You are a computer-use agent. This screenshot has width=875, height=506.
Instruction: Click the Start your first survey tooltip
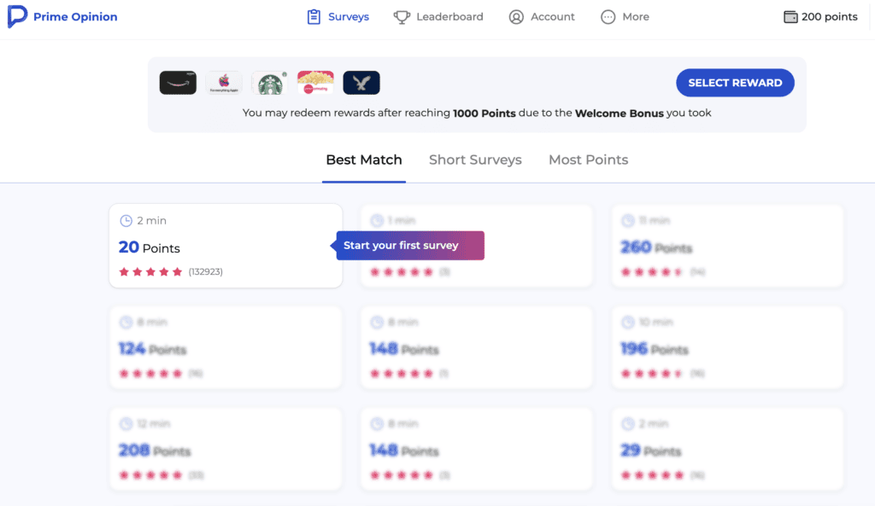click(x=409, y=246)
